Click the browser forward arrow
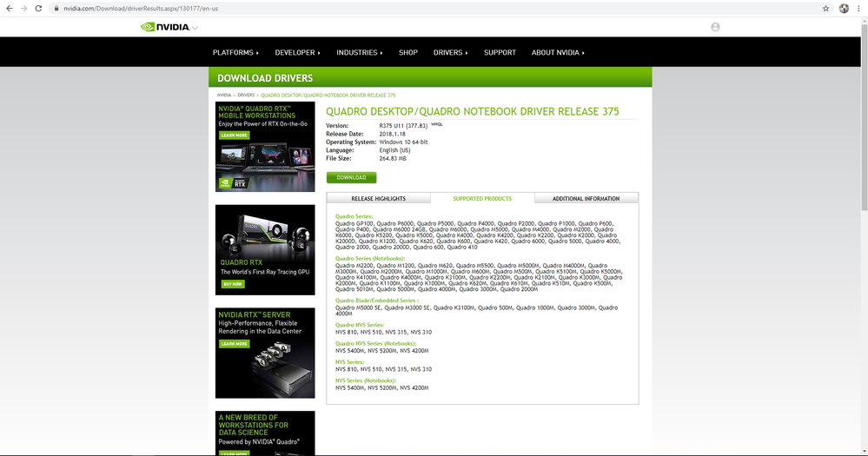868x456 pixels. 23,9
